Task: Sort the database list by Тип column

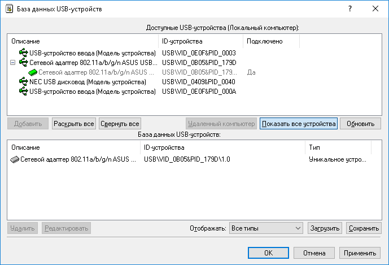Action: 338,147
